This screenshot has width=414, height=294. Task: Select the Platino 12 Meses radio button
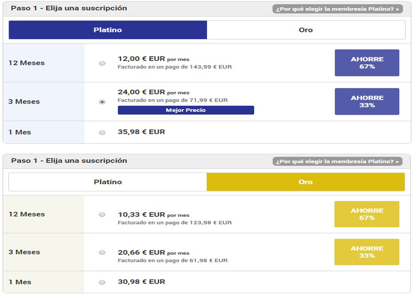[102, 63]
